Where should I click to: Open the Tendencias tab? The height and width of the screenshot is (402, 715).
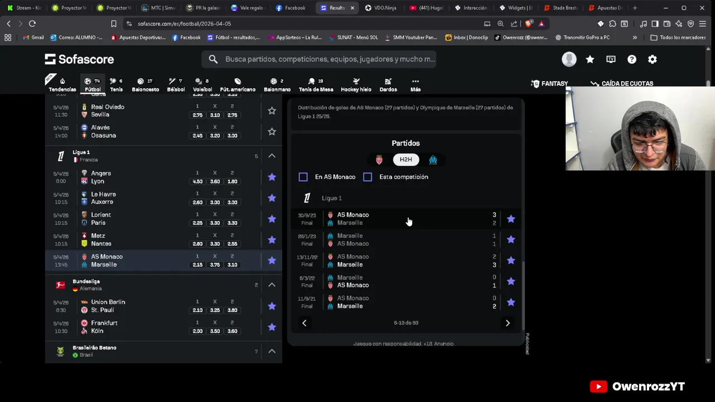coord(62,85)
